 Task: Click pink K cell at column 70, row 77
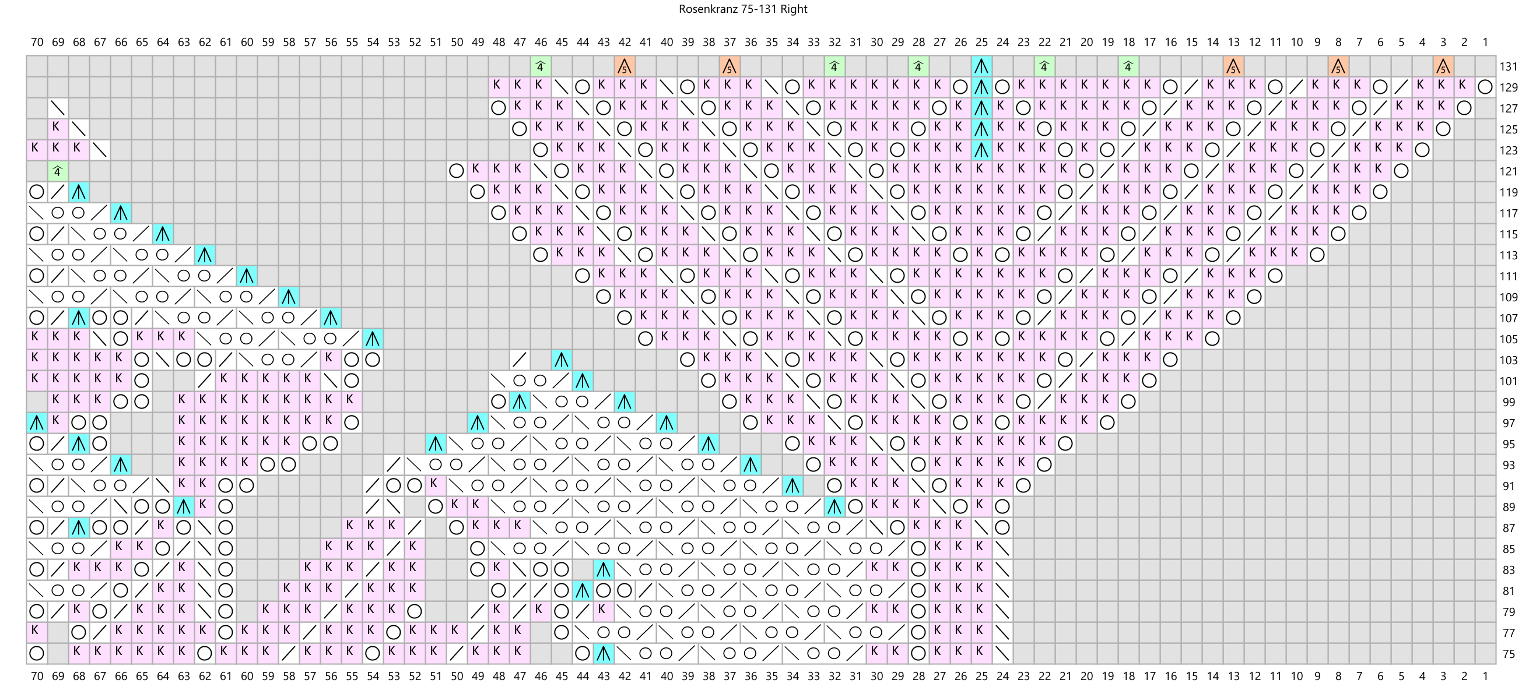[36, 632]
